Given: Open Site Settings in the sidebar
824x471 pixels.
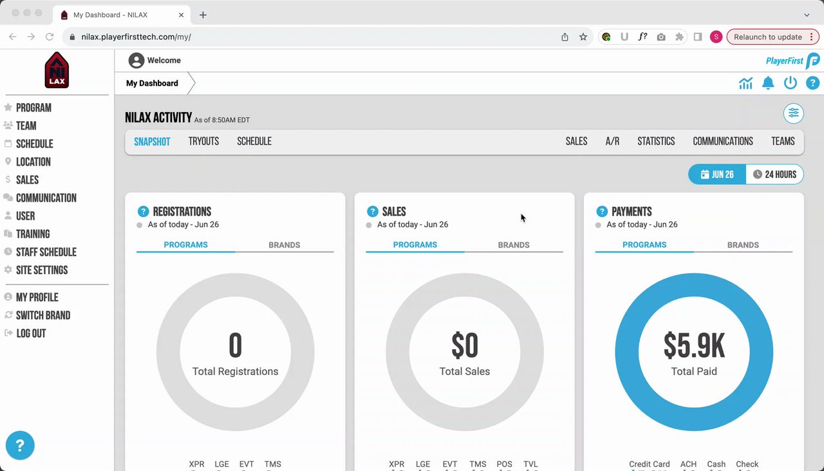Looking at the screenshot, I should click(x=41, y=270).
